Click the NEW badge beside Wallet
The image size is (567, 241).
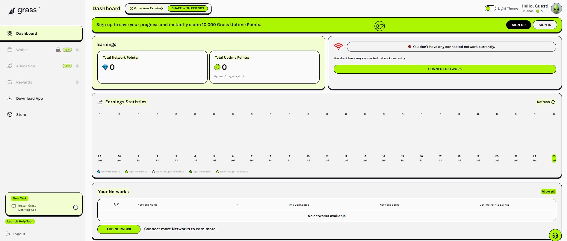tap(67, 50)
